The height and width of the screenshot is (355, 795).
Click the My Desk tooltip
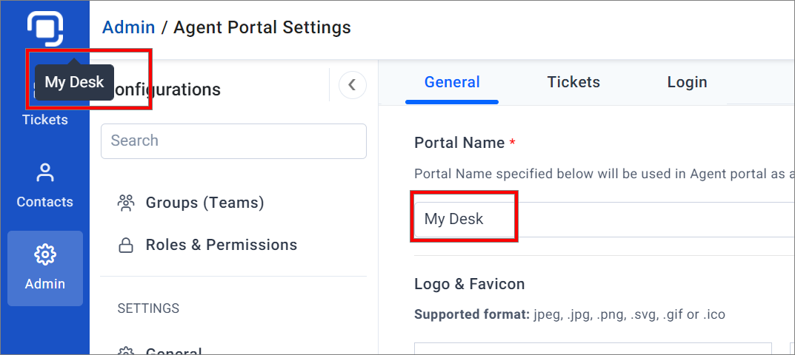pos(75,82)
